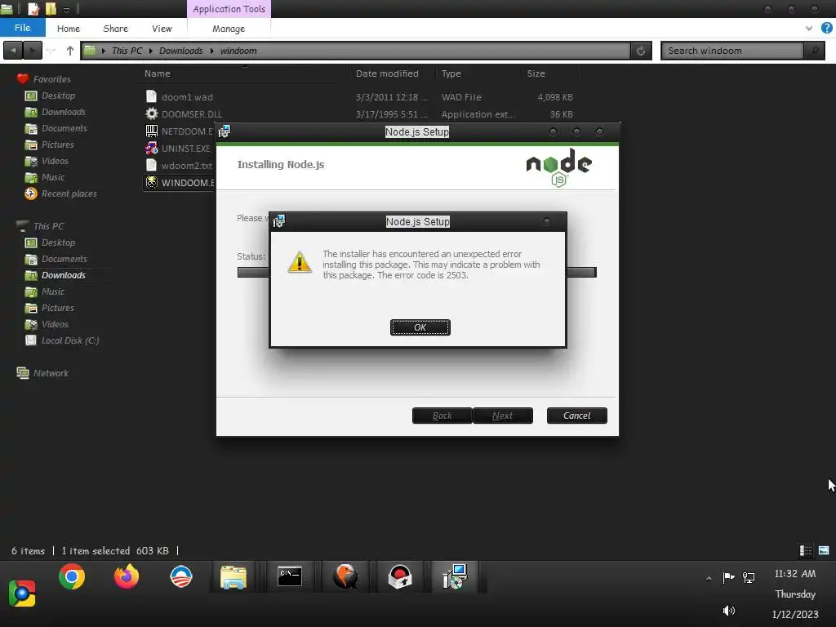Viewport: 836px width, 627px height.
Task: Sort files by the Name column
Action: (x=158, y=73)
